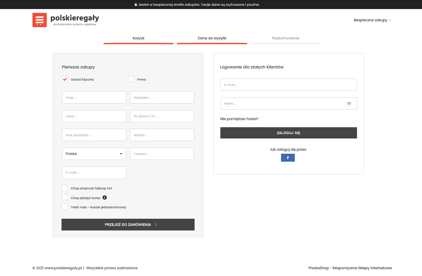Click the Kod pocztowy field

pyautogui.click(x=94, y=135)
